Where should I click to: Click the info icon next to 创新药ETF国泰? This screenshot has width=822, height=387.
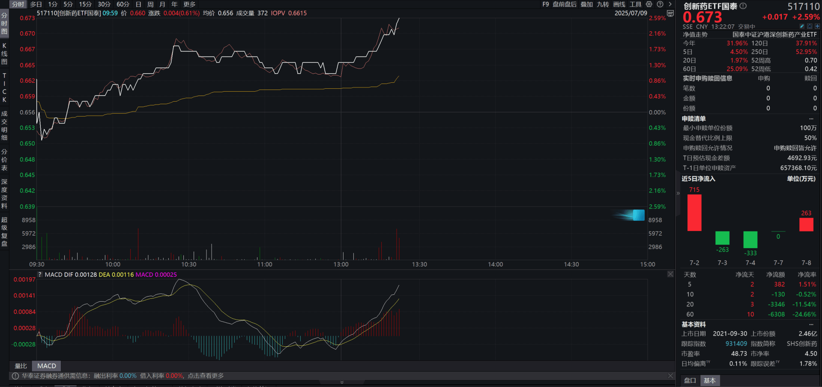(x=743, y=6)
